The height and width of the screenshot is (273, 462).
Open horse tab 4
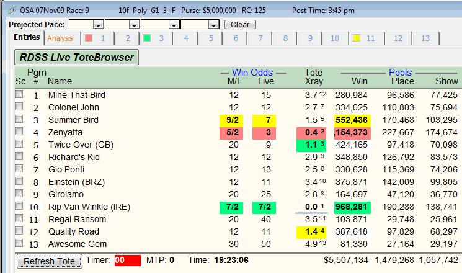click(x=186, y=38)
